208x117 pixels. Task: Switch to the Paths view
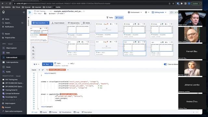[x=110, y=18]
